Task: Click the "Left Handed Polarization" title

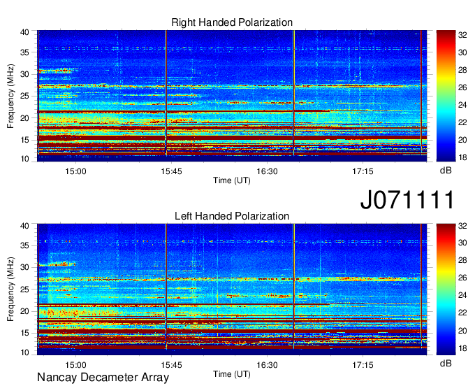Action: tap(232, 216)
